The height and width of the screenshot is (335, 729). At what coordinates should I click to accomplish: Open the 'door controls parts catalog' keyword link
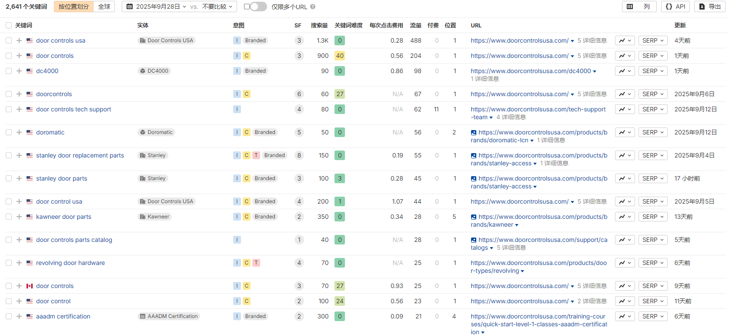coord(74,240)
